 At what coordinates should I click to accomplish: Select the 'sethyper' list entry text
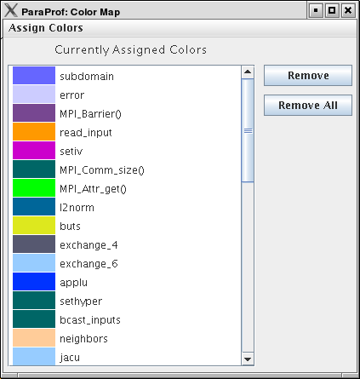(81, 301)
